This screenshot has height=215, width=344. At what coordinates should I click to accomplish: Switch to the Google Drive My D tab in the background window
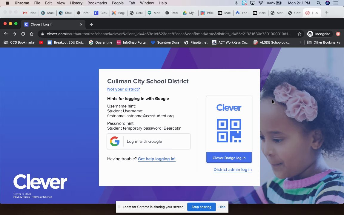click(190, 13)
